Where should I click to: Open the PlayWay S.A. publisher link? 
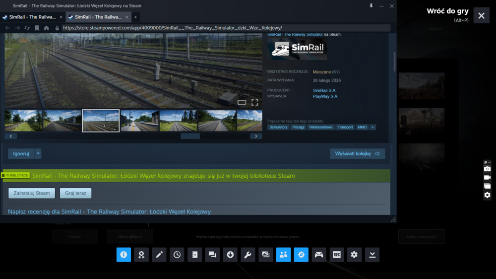tap(325, 97)
